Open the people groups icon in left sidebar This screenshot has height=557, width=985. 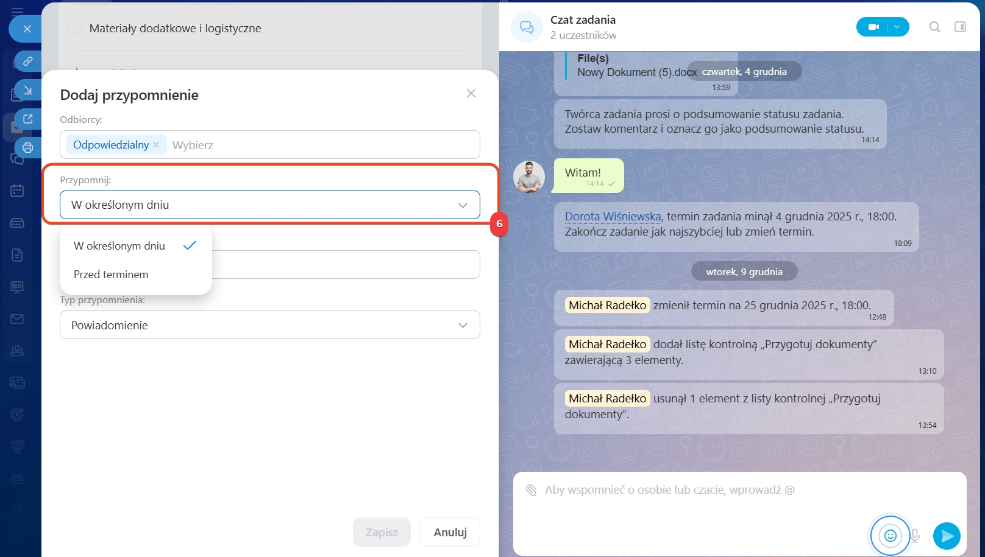(x=17, y=351)
